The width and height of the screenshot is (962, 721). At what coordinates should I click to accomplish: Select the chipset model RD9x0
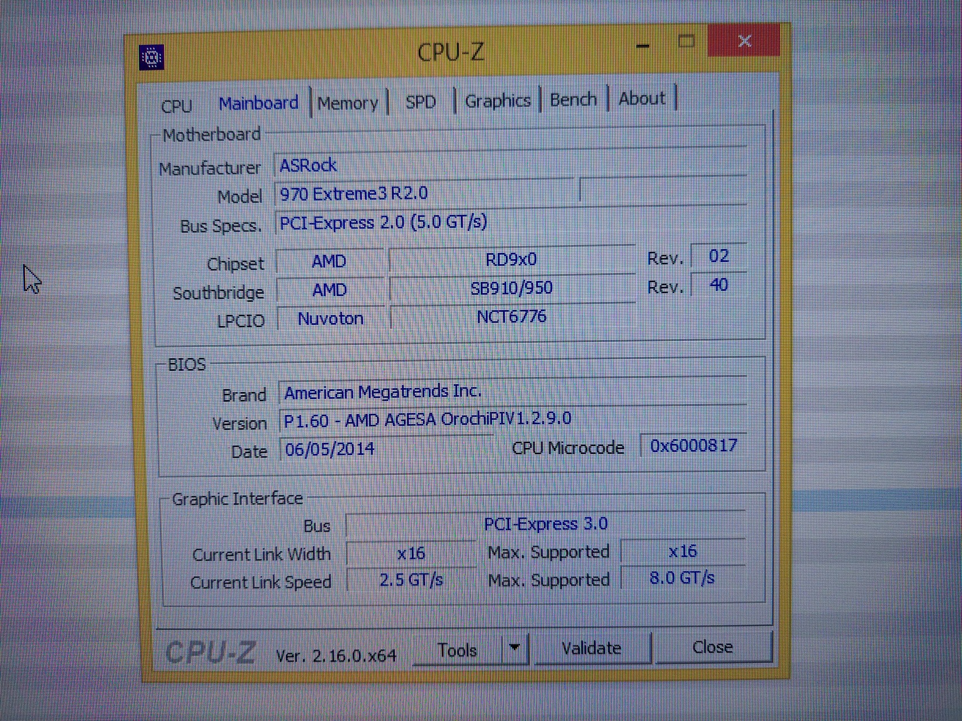pos(511,259)
